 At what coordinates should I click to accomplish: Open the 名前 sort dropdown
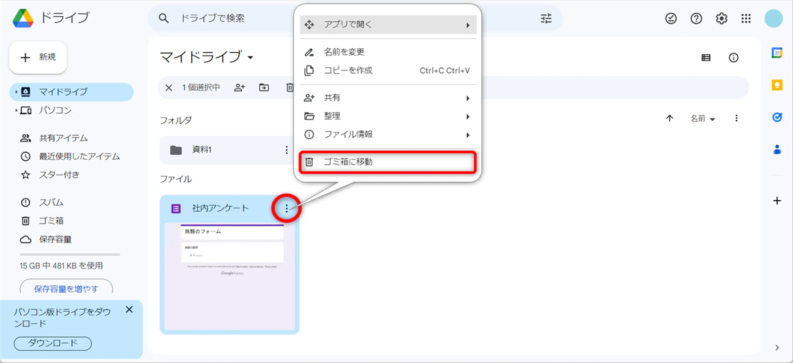pyautogui.click(x=702, y=119)
